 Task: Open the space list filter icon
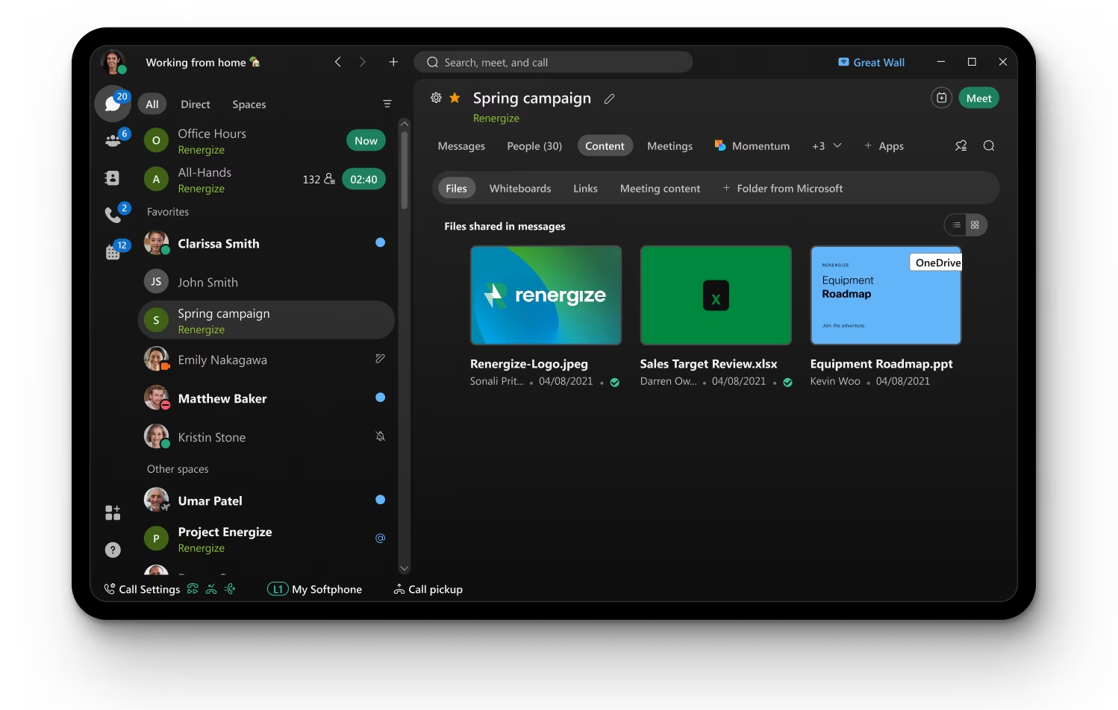pyautogui.click(x=387, y=104)
